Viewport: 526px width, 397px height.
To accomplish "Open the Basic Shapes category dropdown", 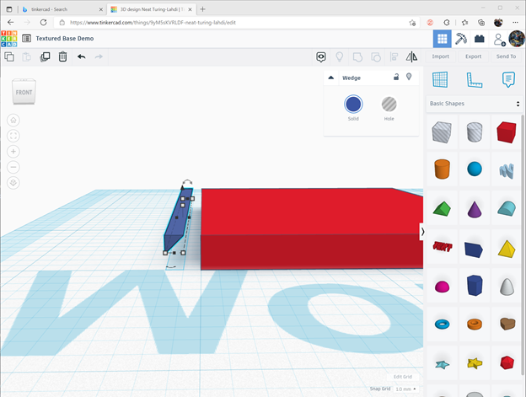I will pyautogui.click(x=475, y=104).
